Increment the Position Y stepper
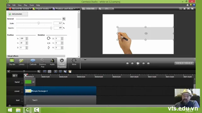202x113 pixels. 27,42
